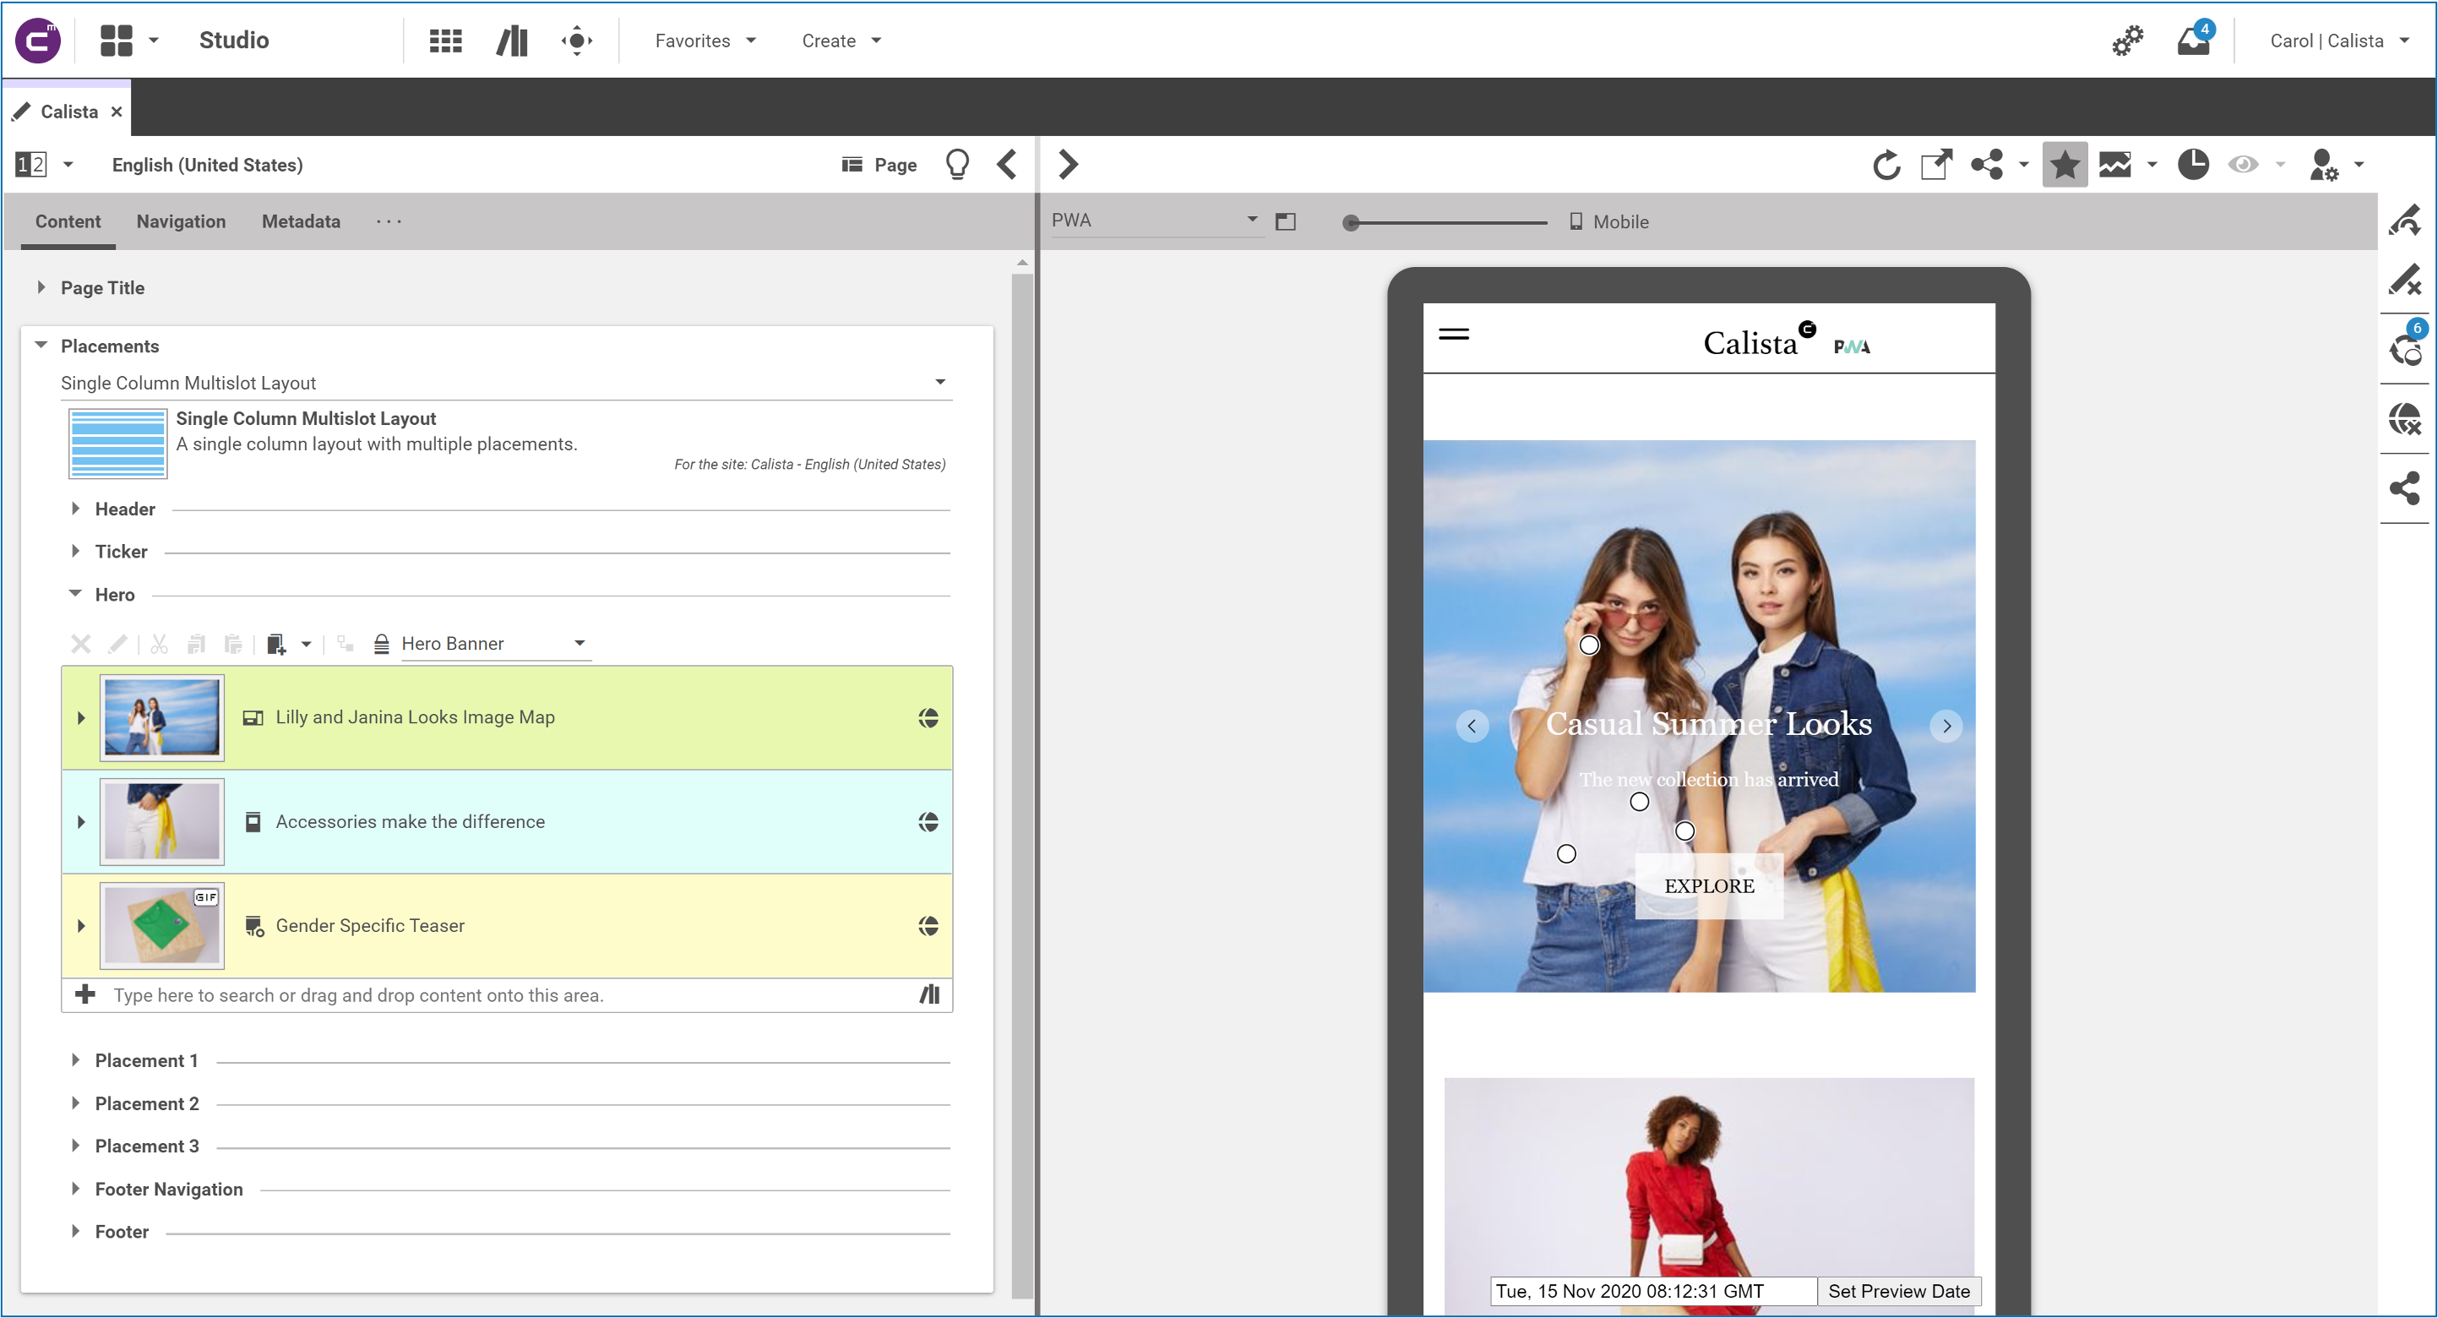Expand the preview panel right chevron
The height and width of the screenshot is (1318, 2438).
tap(1068, 165)
